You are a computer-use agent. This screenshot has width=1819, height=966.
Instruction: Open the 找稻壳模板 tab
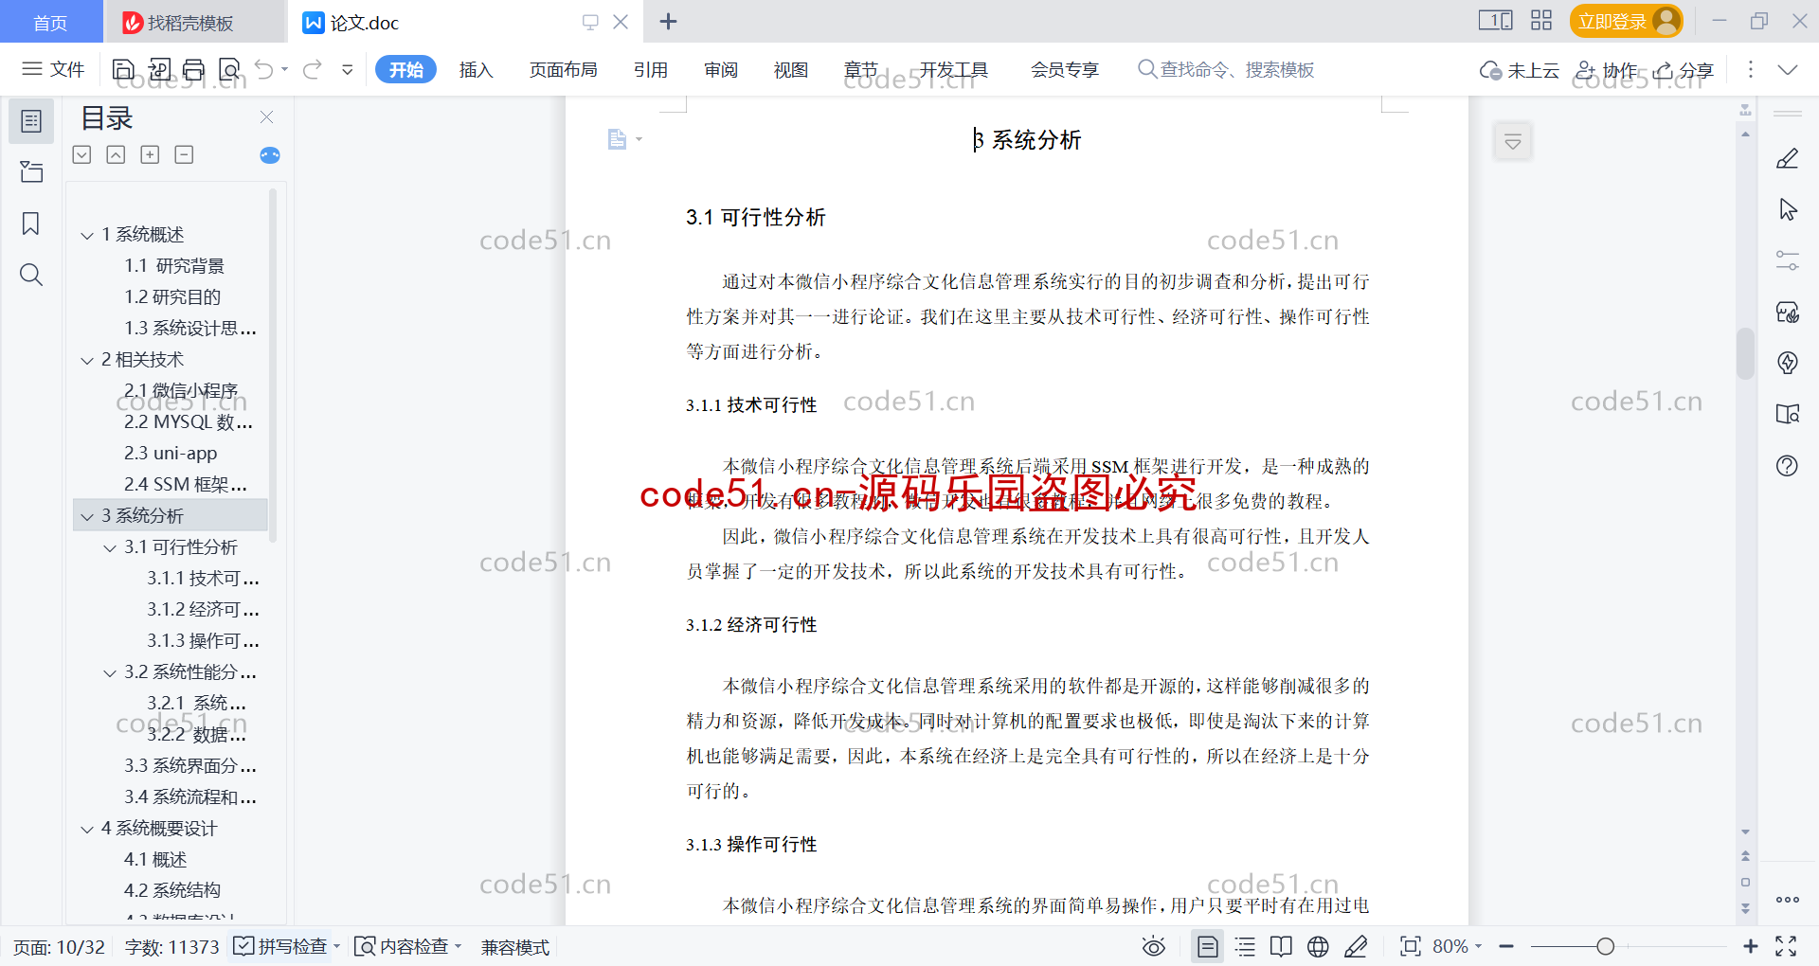(193, 22)
